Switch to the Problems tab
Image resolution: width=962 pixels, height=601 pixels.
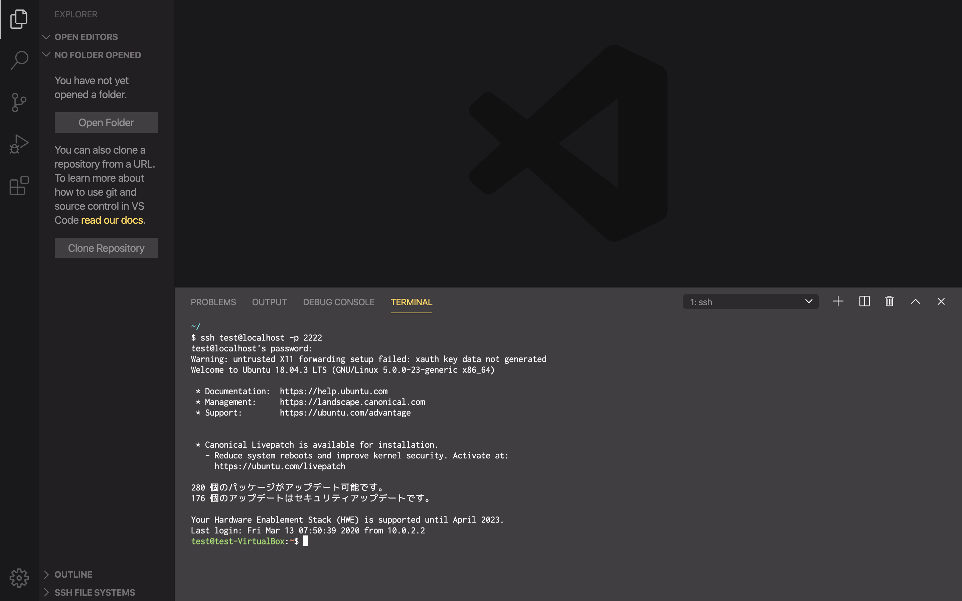point(213,302)
